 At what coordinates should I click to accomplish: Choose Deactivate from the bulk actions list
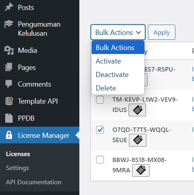pyautogui.click(x=118, y=75)
